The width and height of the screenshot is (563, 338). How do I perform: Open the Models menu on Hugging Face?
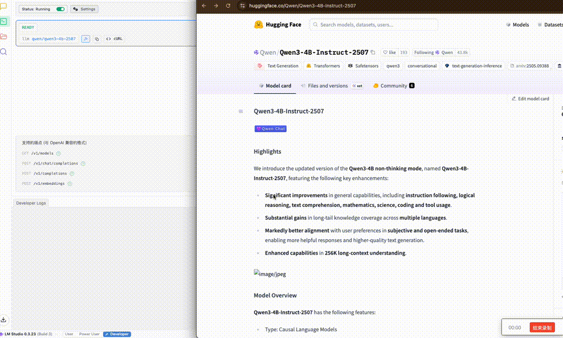point(517,25)
